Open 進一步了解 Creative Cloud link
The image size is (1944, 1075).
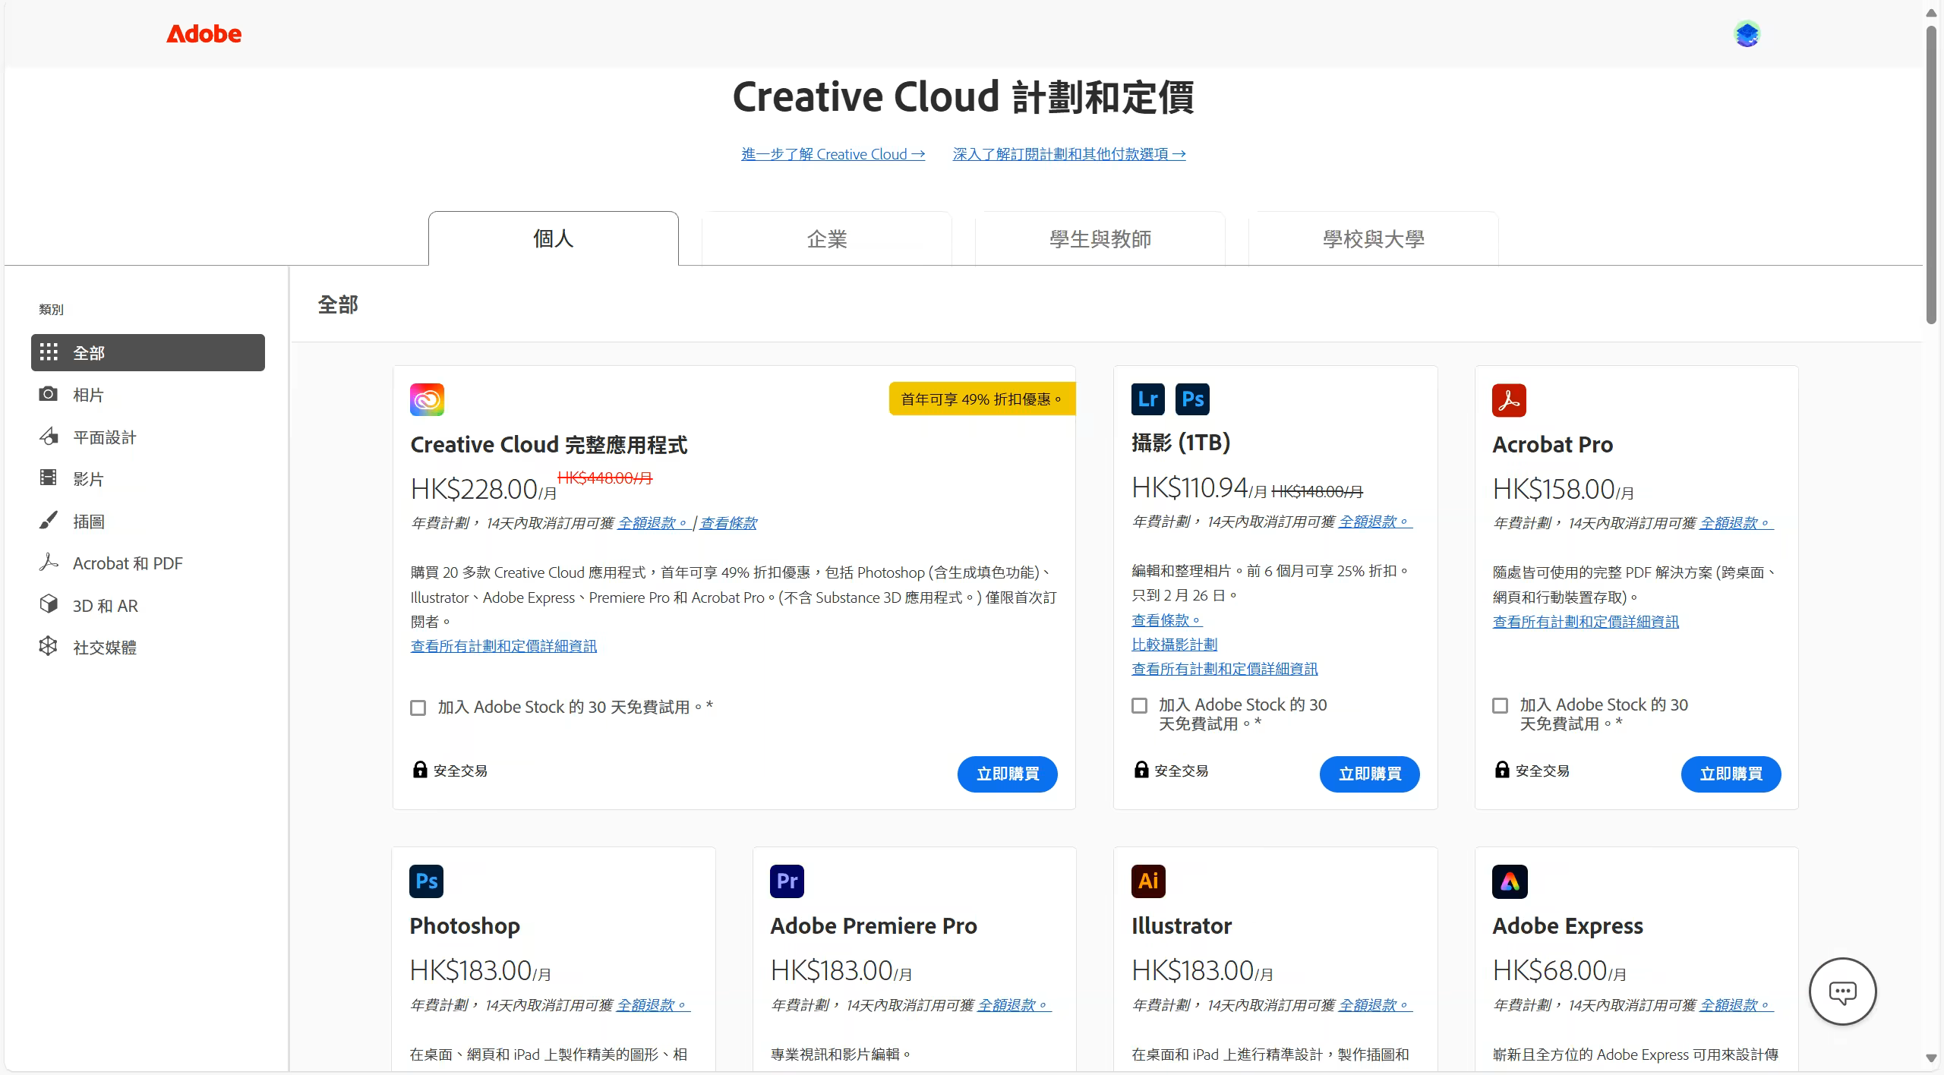[833, 154]
